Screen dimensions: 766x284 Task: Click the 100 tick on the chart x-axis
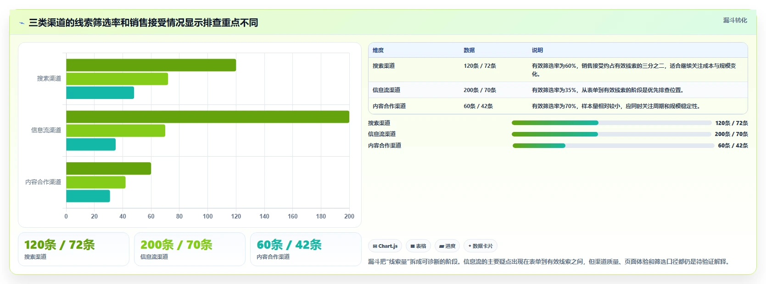click(207, 216)
